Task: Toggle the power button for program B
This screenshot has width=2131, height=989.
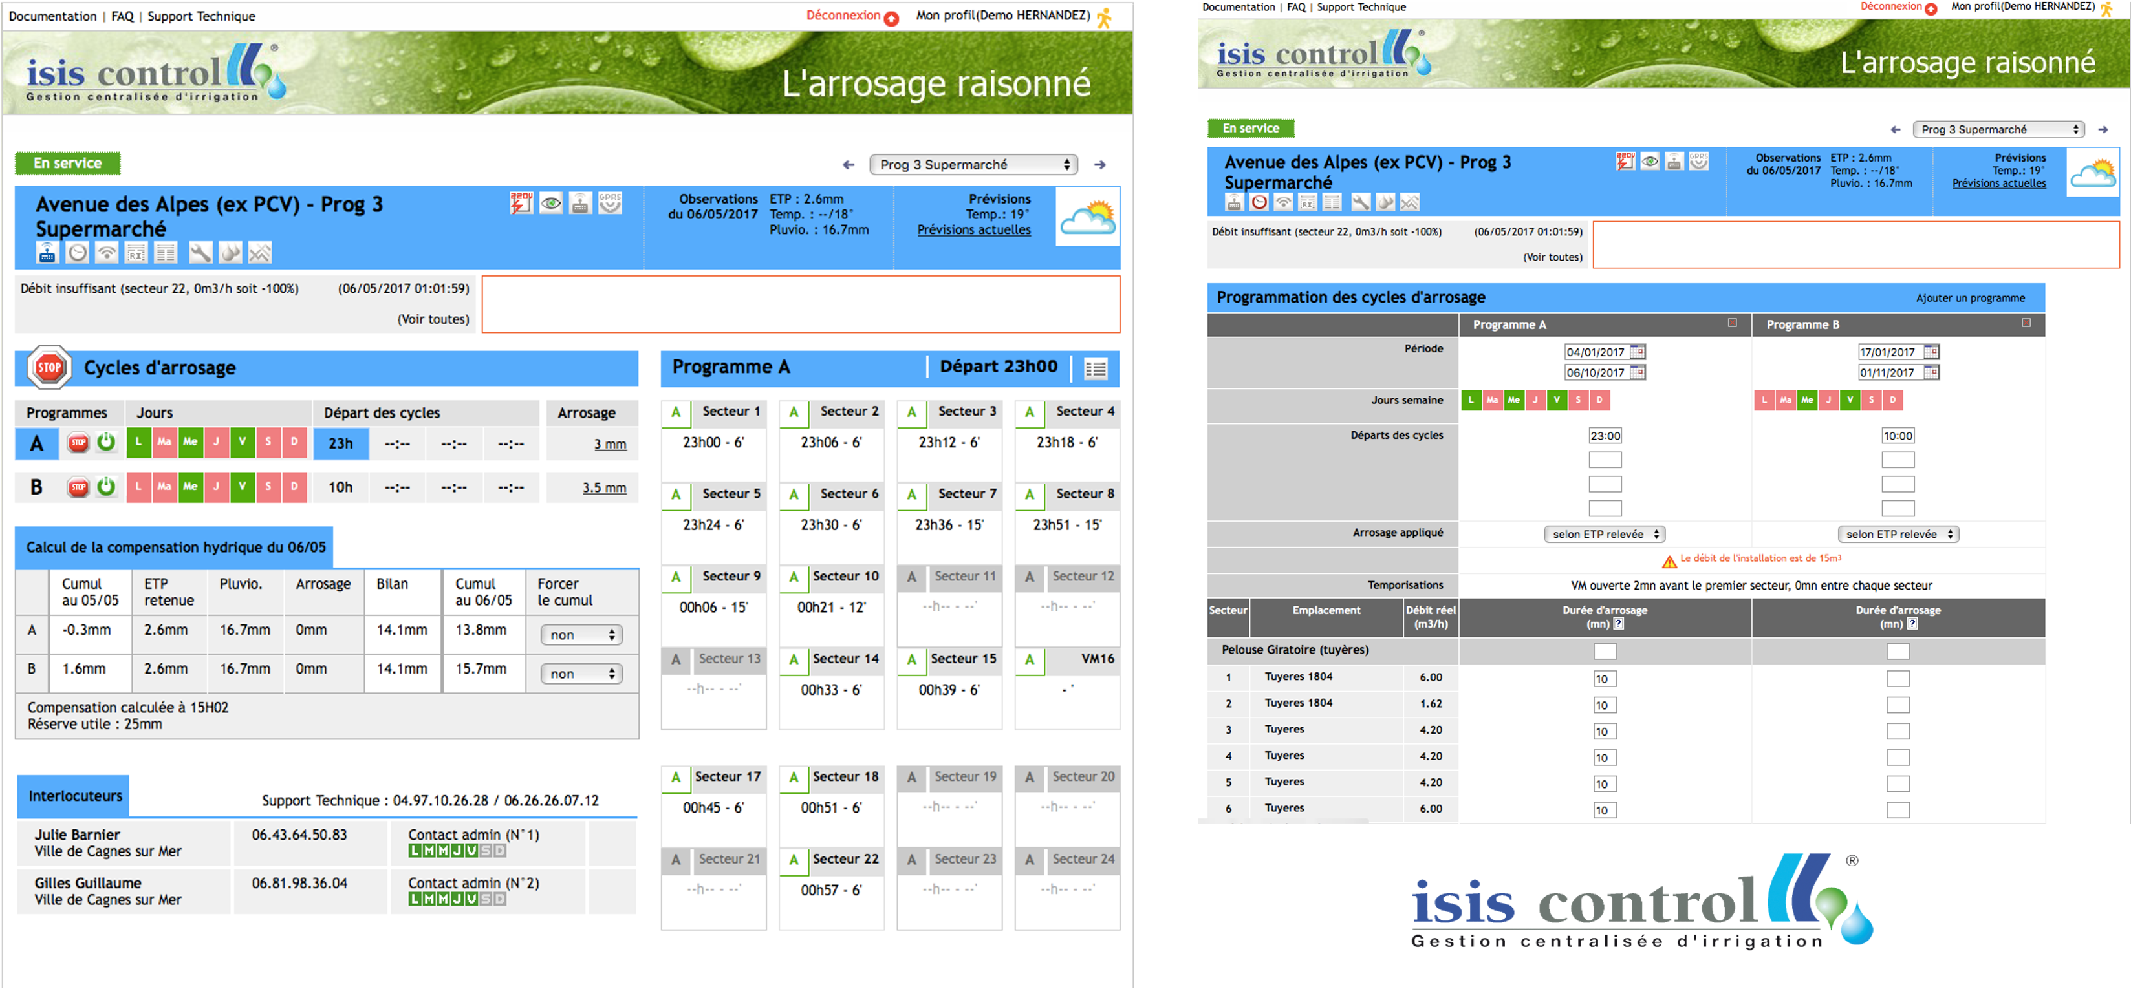Action: click(x=107, y=487)
